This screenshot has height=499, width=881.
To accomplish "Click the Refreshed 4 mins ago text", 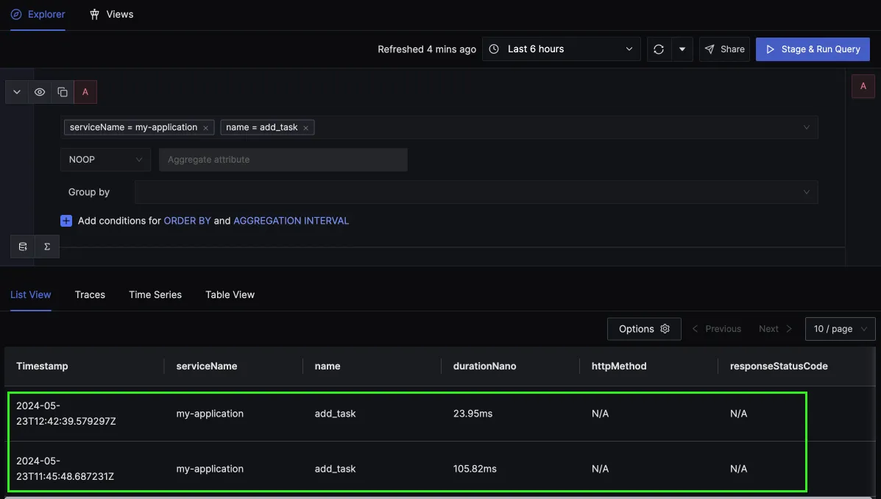I will coord(427,49).
